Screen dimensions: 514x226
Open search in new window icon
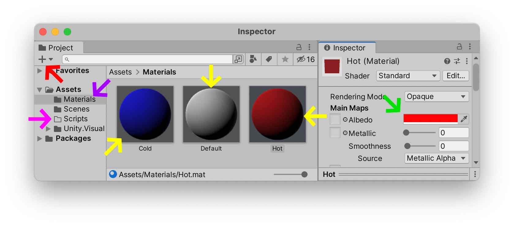tap(238, 59)
